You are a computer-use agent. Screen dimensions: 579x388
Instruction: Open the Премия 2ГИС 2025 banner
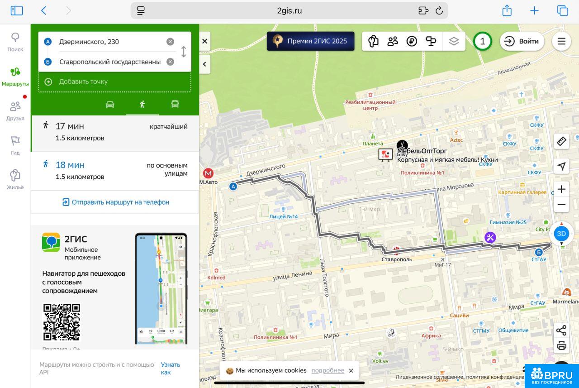(311, 41)
